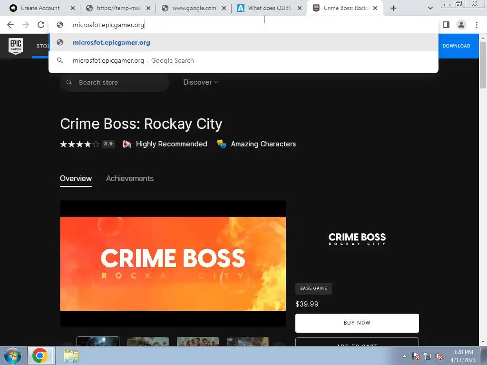Click the Search store field

click(115, 82)
